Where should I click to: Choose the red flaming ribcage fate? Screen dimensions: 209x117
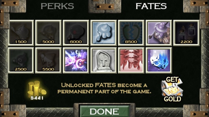pos(131,60)
